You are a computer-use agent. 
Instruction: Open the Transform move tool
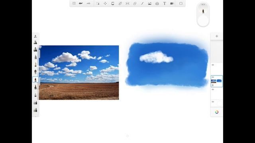[105, 4]
